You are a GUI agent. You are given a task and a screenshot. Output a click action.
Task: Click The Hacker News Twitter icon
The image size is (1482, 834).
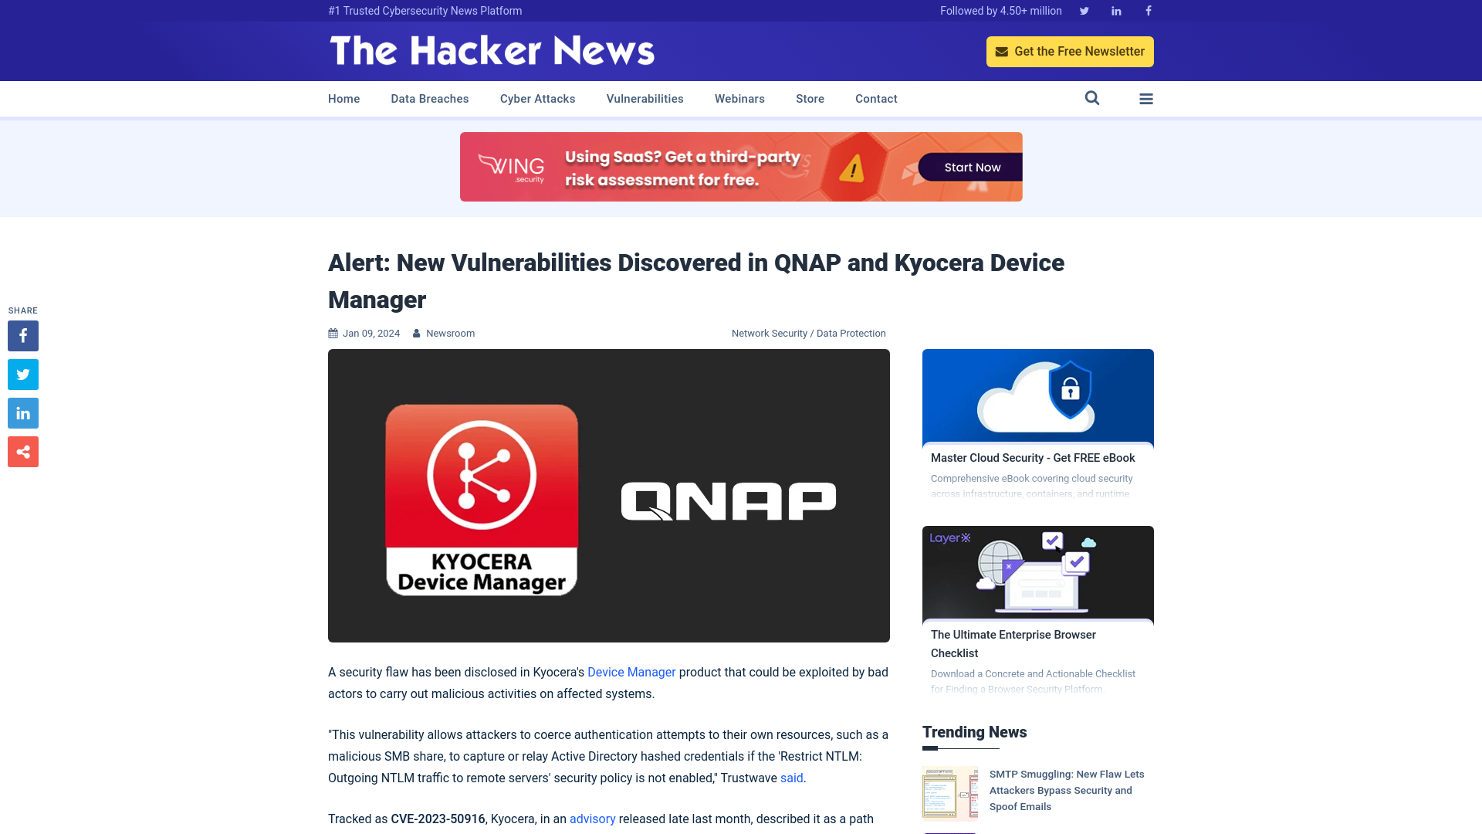pos(1084,10)
